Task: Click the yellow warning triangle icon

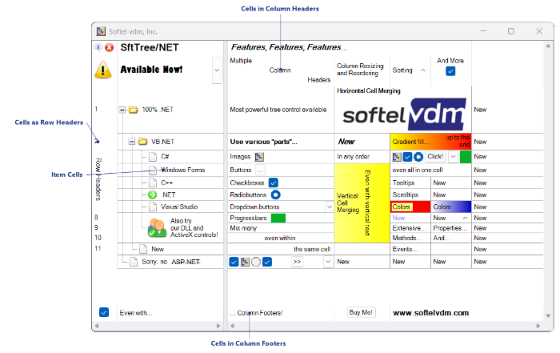Action: point(103,70)
